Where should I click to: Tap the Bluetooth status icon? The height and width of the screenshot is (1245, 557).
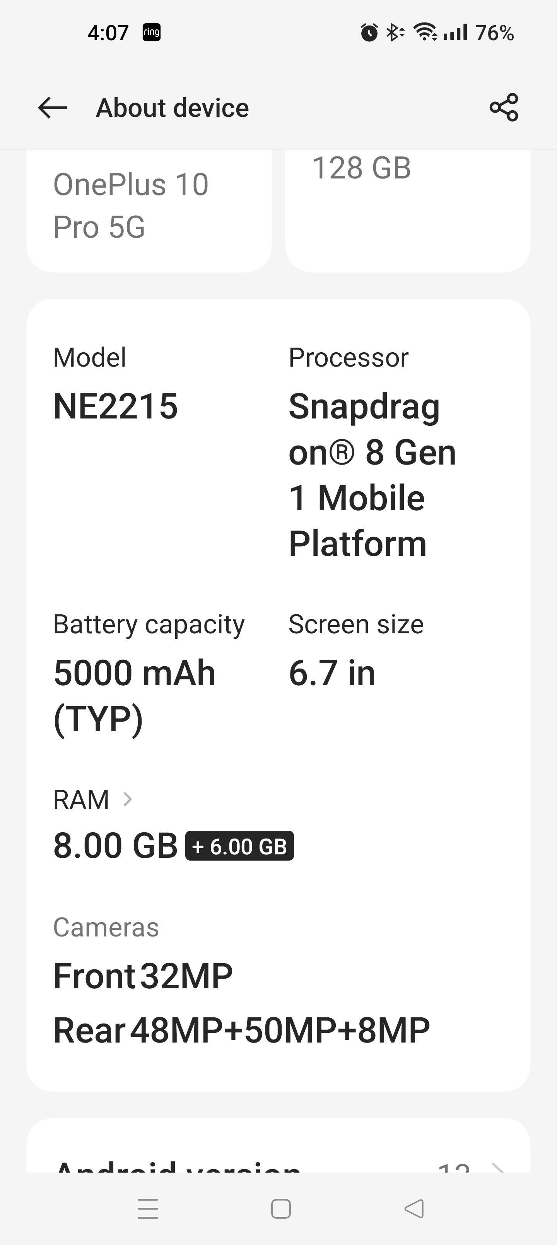pos(395,33)
